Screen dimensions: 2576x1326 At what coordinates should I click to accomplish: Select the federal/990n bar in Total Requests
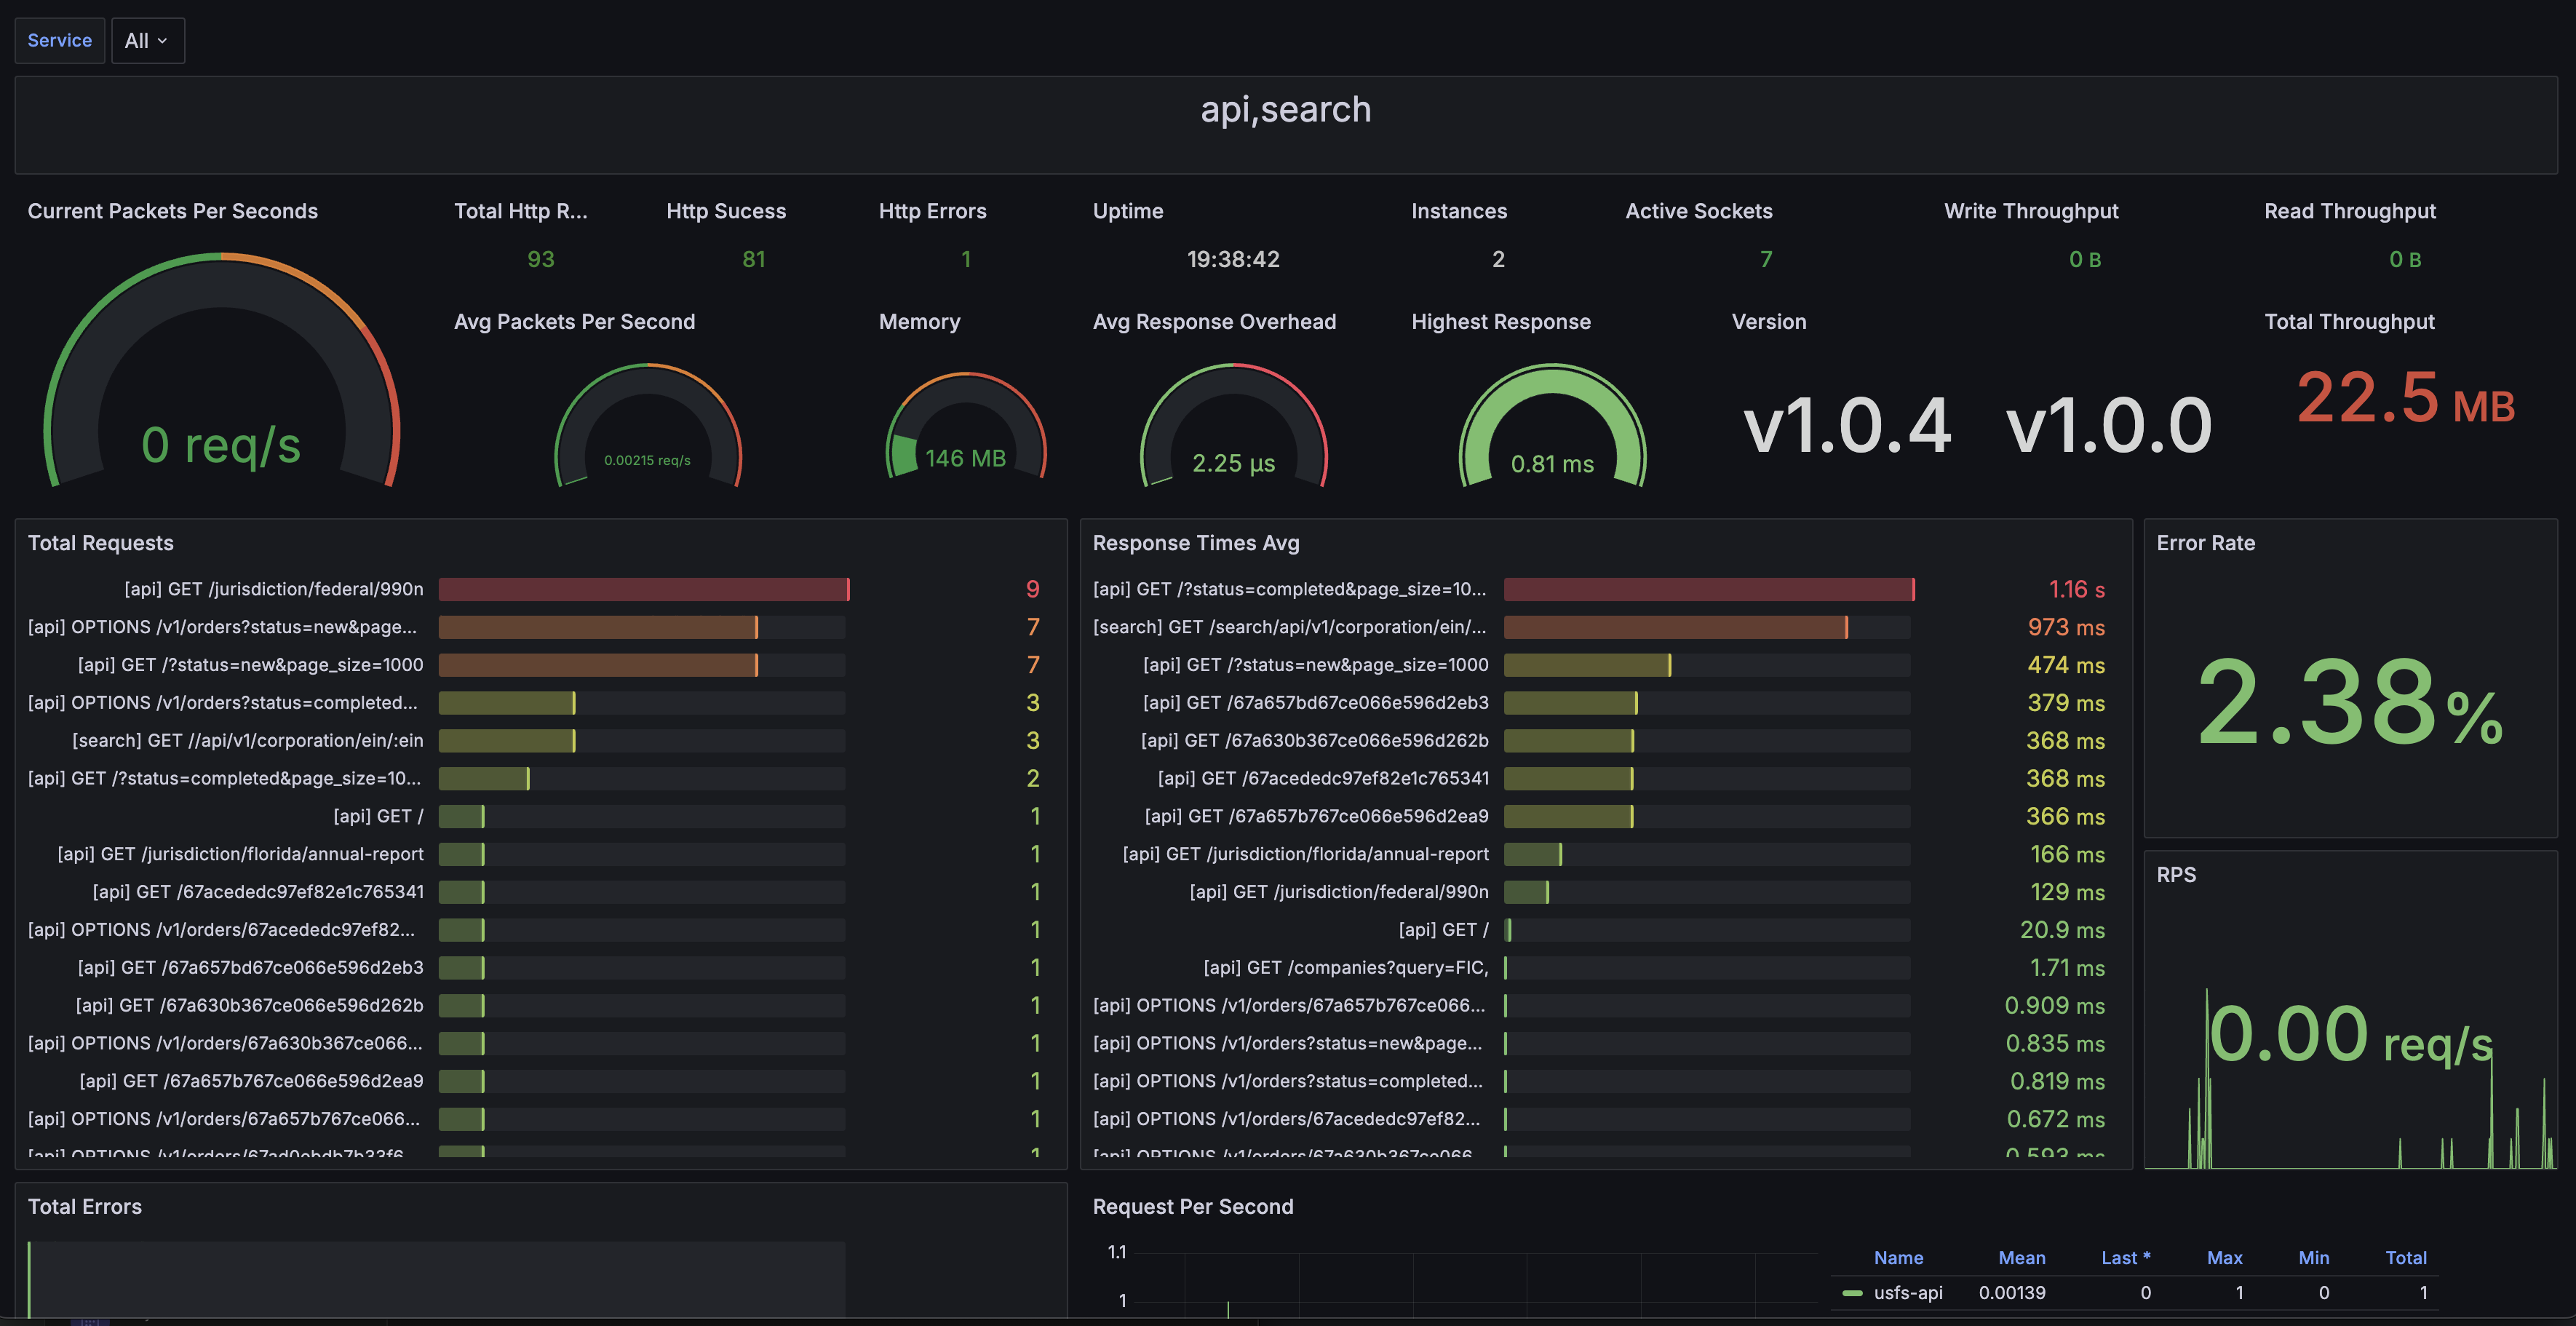click(643, 589)
